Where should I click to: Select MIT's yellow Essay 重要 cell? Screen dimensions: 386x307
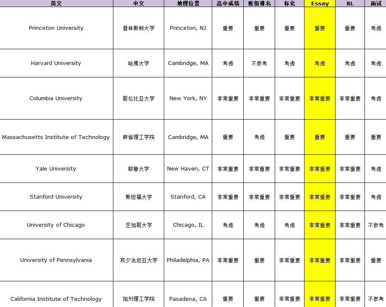coord(320,137)
